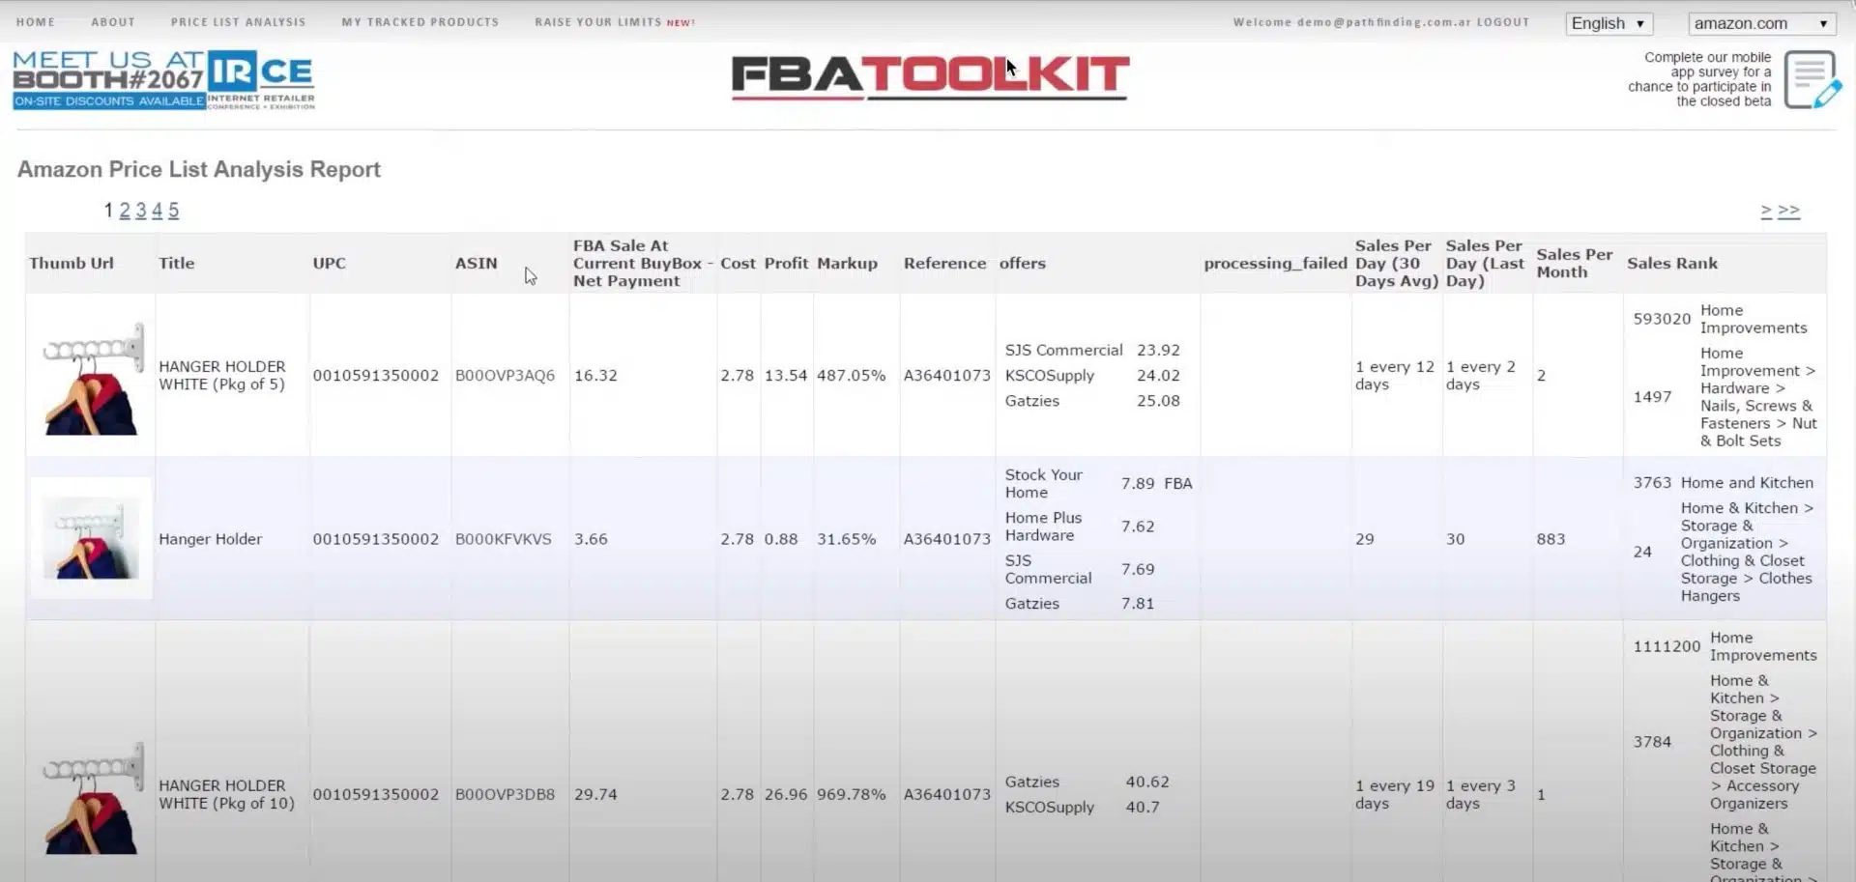
Task: Click the mobile app survey text
Action: 1700,79
